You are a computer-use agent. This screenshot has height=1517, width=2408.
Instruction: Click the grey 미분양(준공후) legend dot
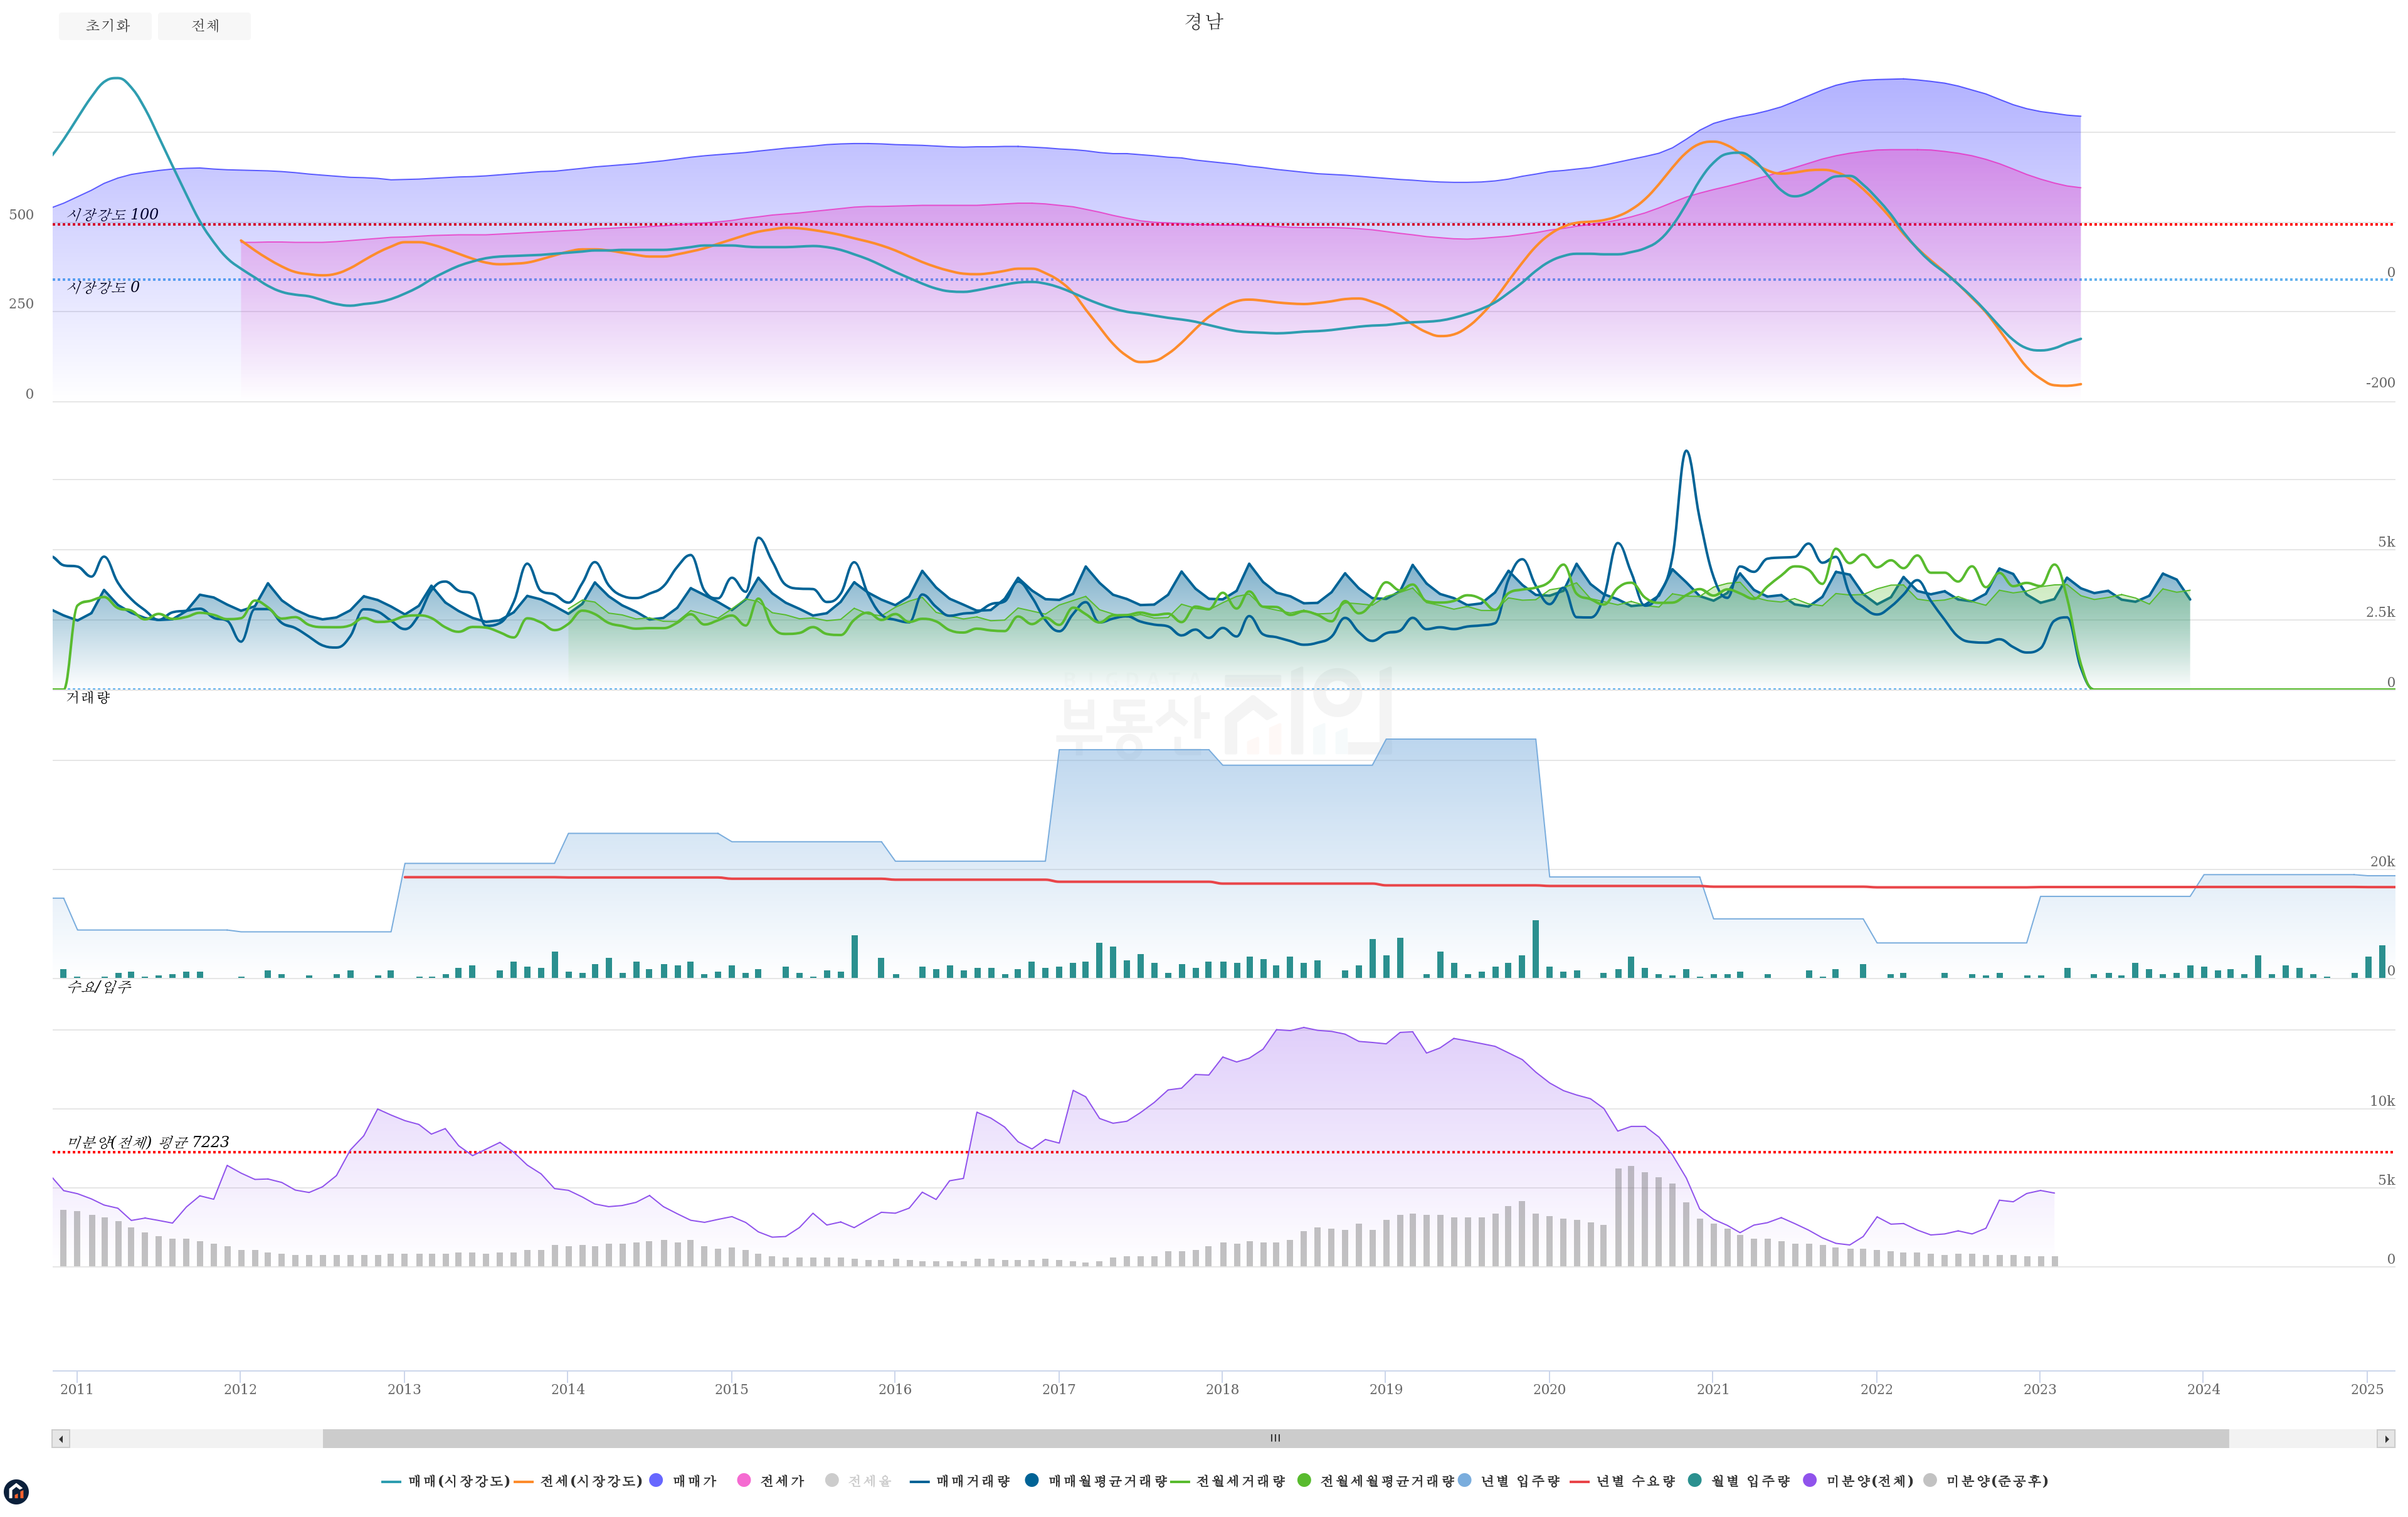(1930, 1480)
